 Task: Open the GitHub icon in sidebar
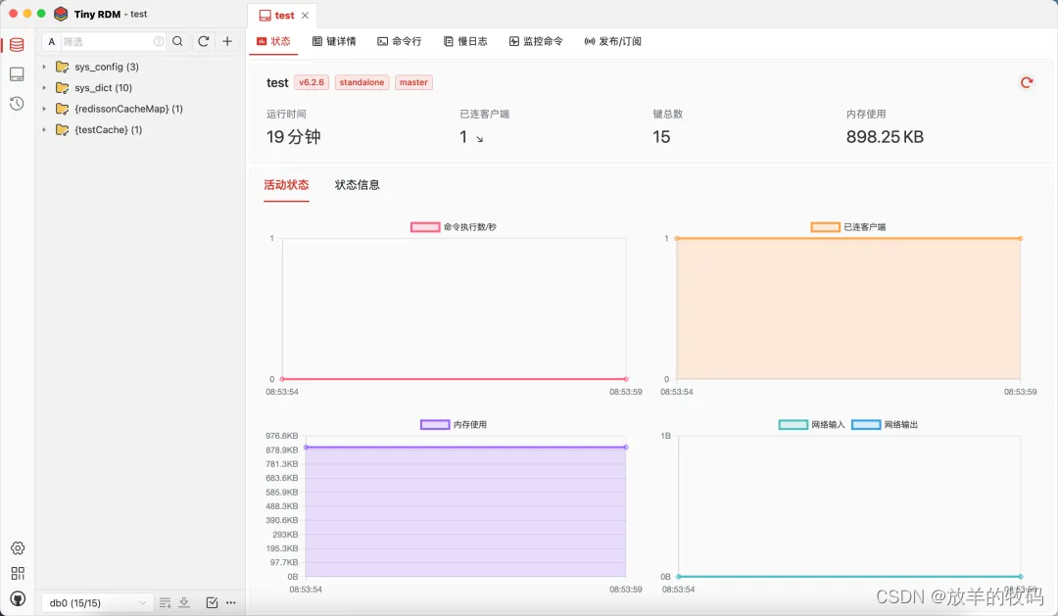(18, 598)
